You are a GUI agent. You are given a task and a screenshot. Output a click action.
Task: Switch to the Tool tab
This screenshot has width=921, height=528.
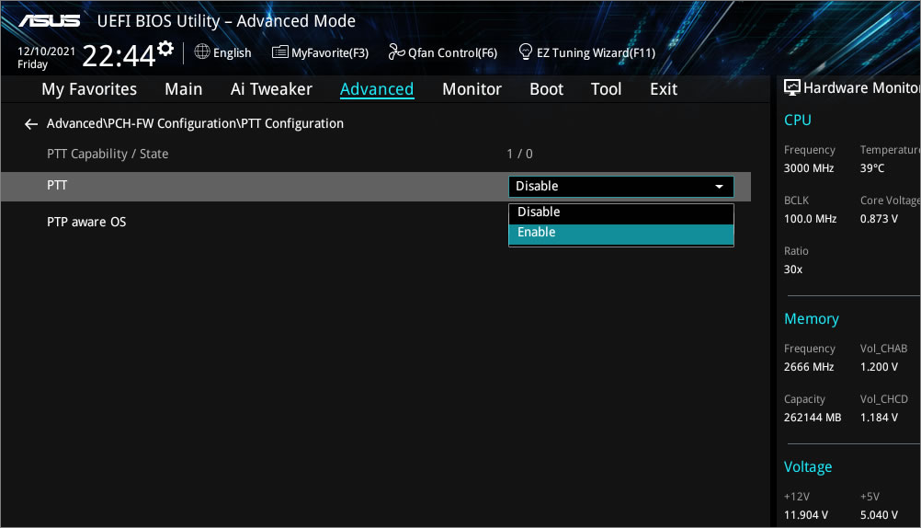point(606,89)
